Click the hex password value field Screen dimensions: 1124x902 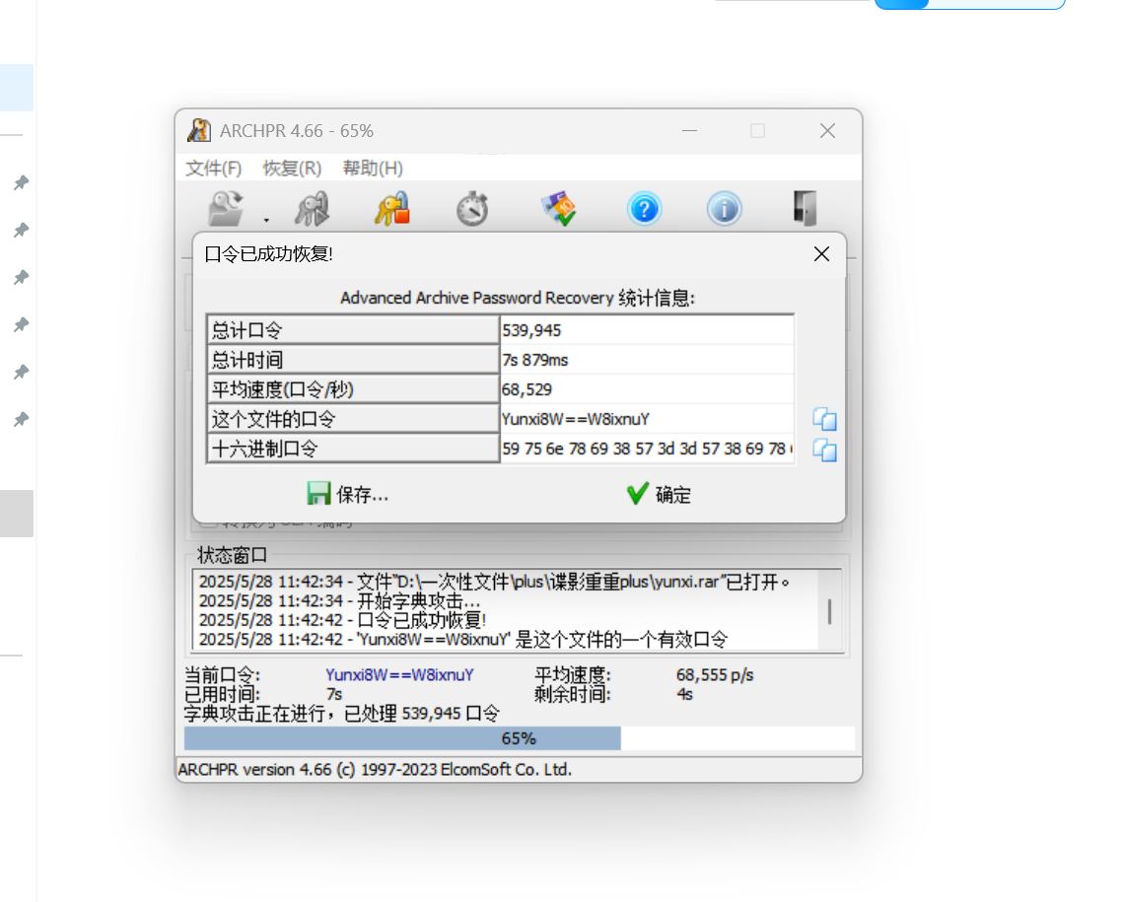[648, 450]
